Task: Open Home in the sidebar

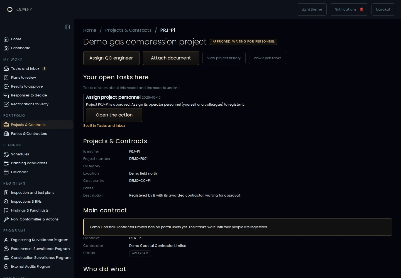Action: pyautogui.click(x=37, y=39)
